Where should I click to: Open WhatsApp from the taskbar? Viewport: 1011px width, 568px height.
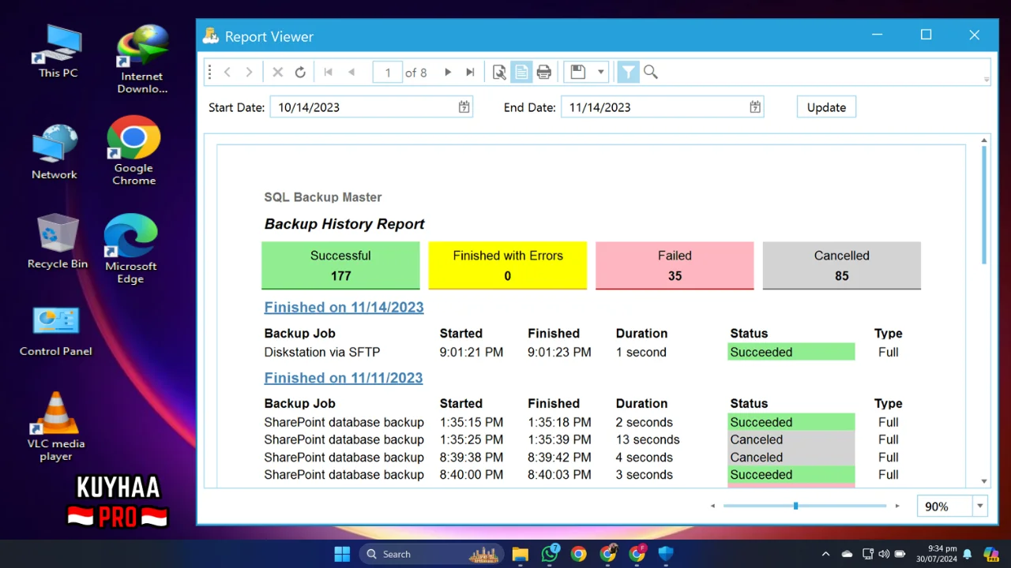[x=550, y=554]
